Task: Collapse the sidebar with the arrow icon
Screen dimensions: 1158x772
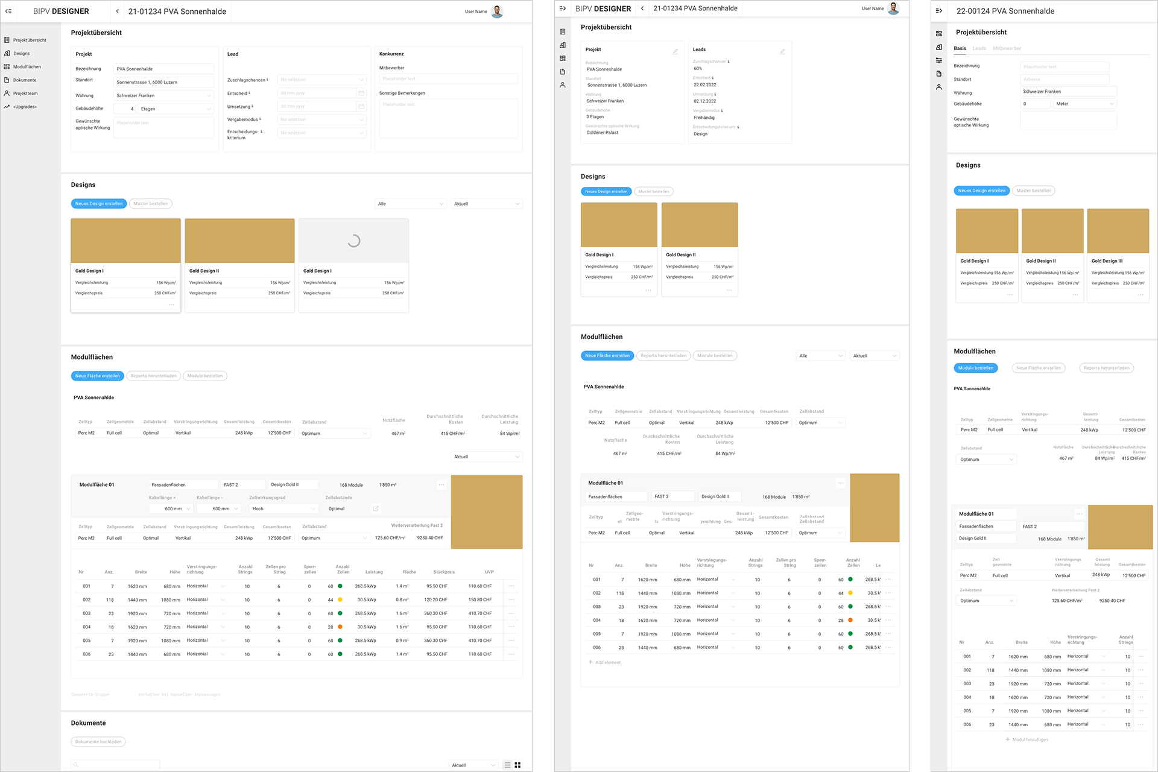Action: point(8,11)
